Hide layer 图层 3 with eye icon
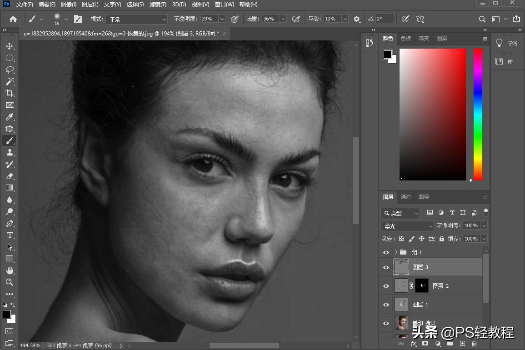Viewport: 525px width, 350px height. [386, 267]
